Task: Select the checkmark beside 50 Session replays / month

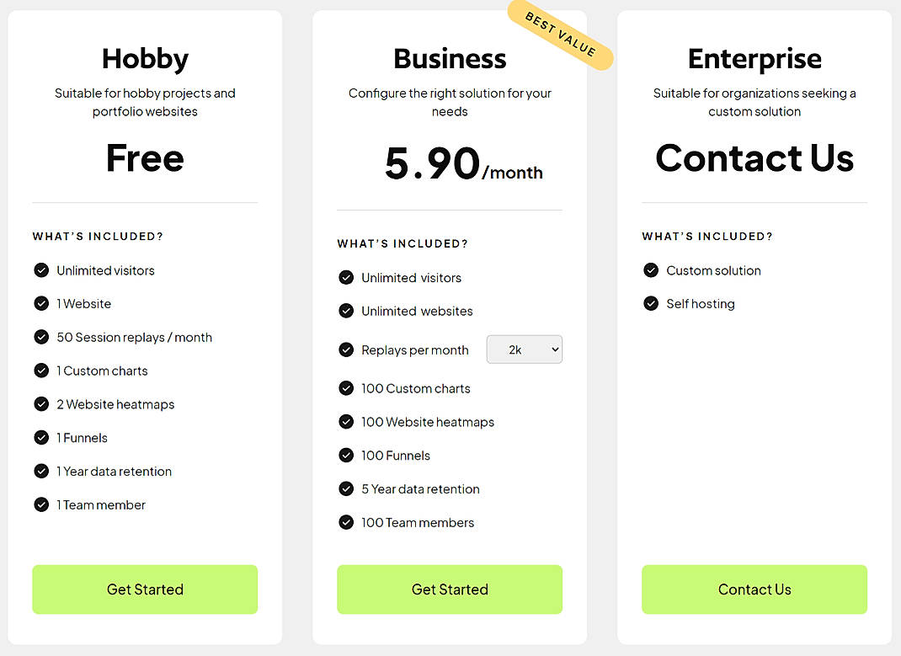Action: pyautogui.click(x=41, y=338)
